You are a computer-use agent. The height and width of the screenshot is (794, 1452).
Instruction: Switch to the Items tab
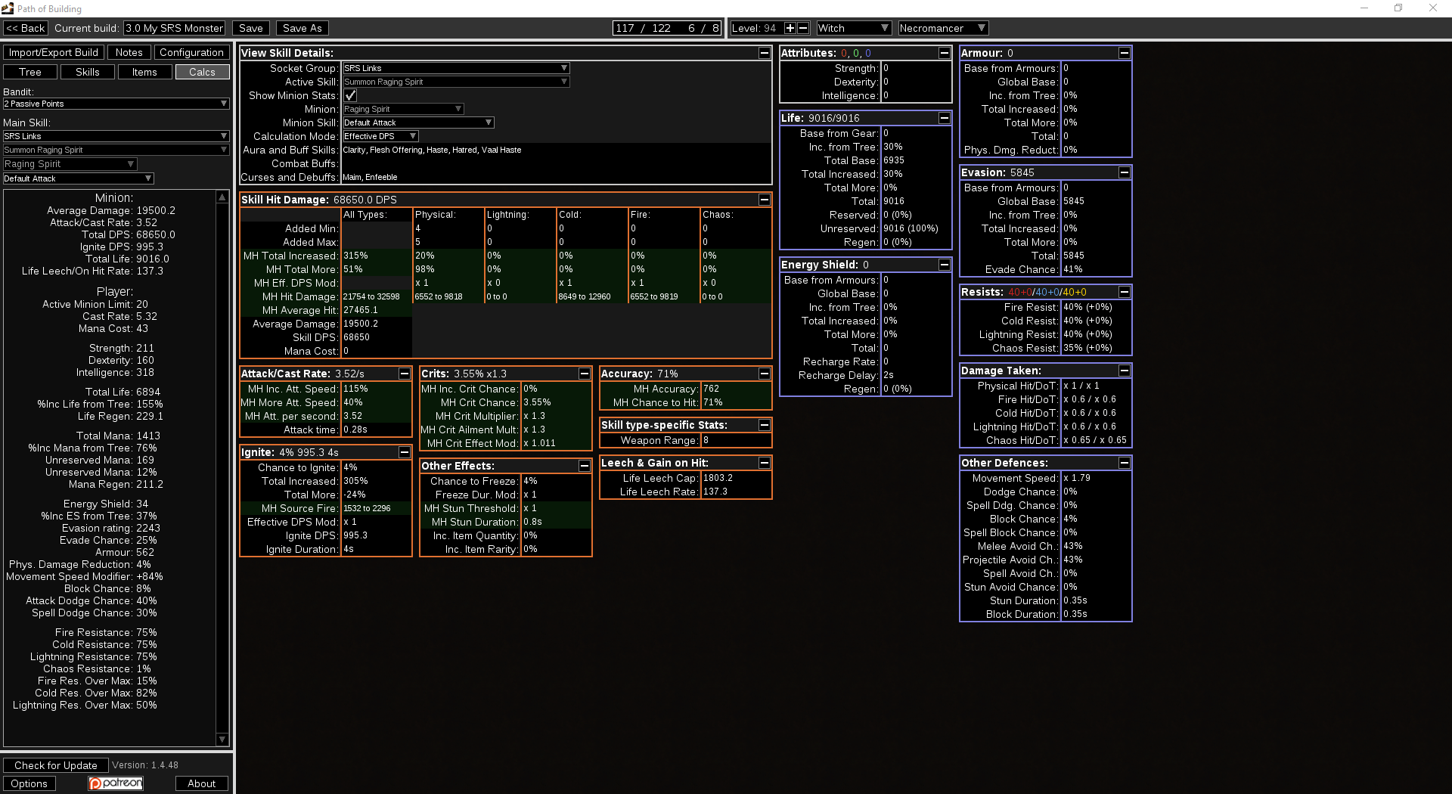144,72
